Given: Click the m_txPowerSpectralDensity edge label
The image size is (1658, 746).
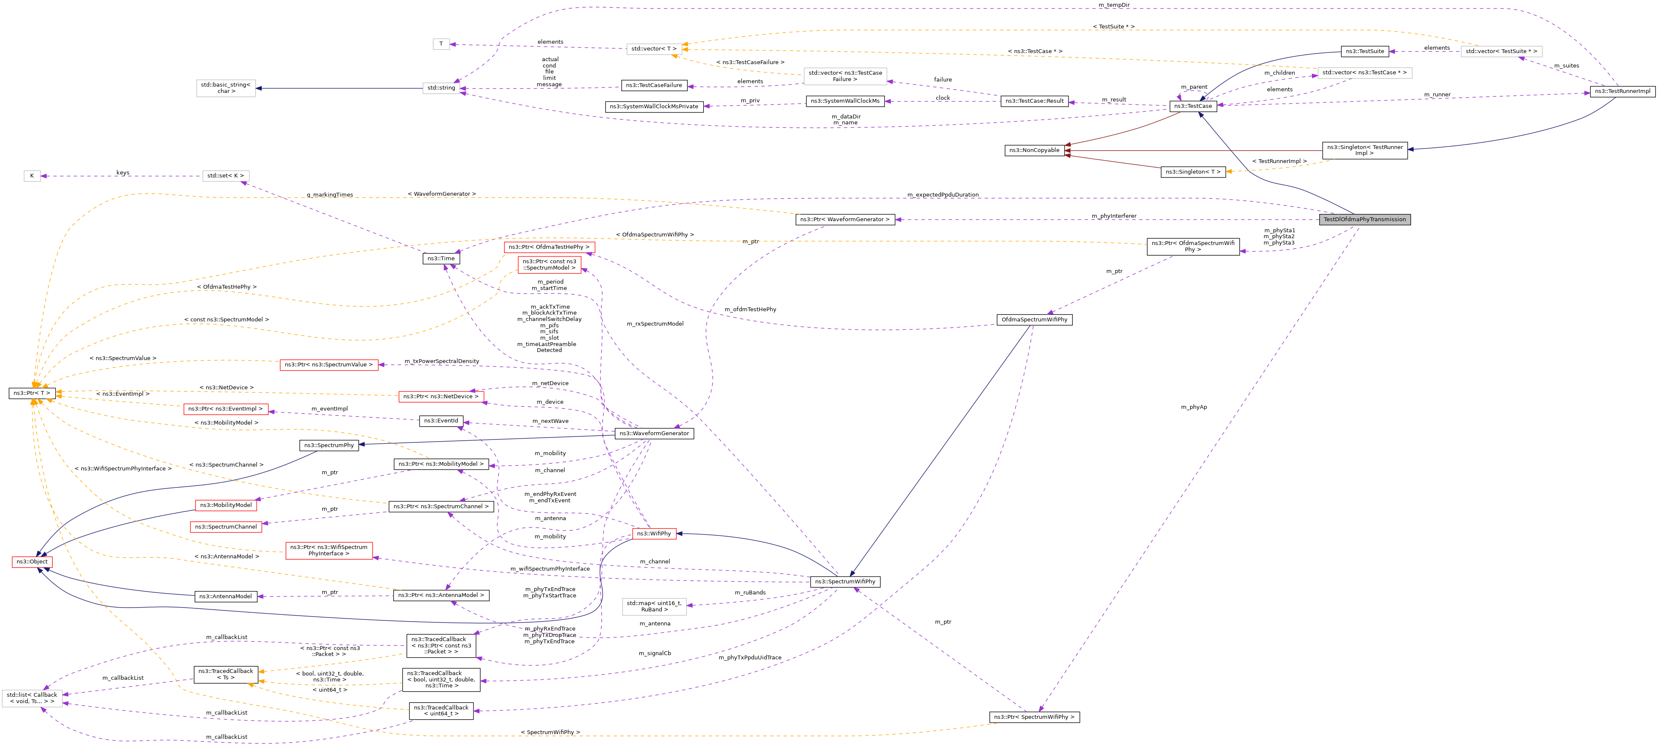Looking at the screenshot, I should [442, 361].
